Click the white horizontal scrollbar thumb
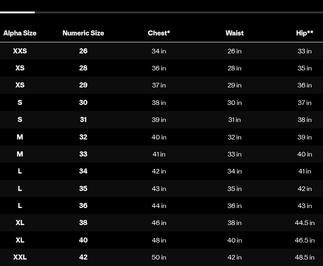The width and height of the screenshot is (323, 266). coord(17,12)
